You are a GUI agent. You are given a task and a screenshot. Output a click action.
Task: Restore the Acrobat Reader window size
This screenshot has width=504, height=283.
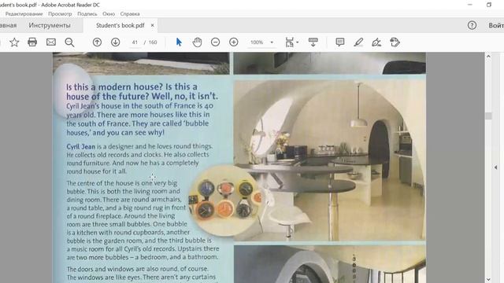489,5
